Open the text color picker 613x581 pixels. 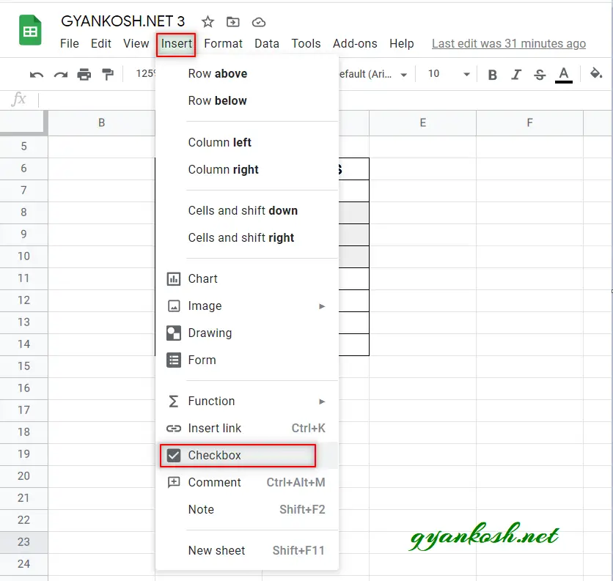click(x=563, y=74)
